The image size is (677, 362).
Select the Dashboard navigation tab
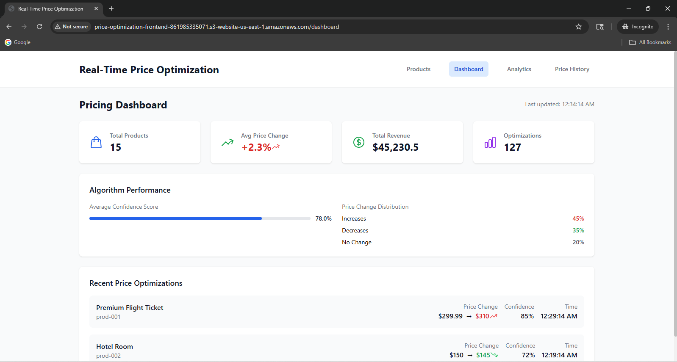pos(469,69)
